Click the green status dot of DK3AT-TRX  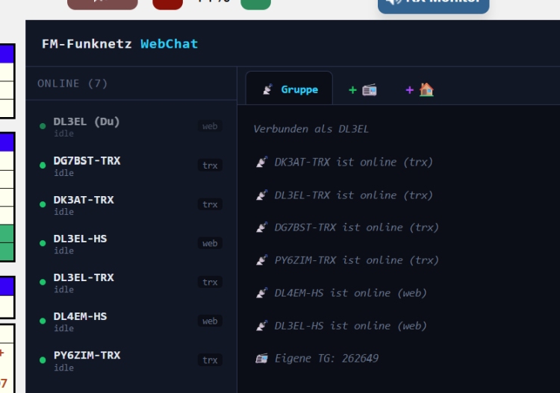pos(43,204)
